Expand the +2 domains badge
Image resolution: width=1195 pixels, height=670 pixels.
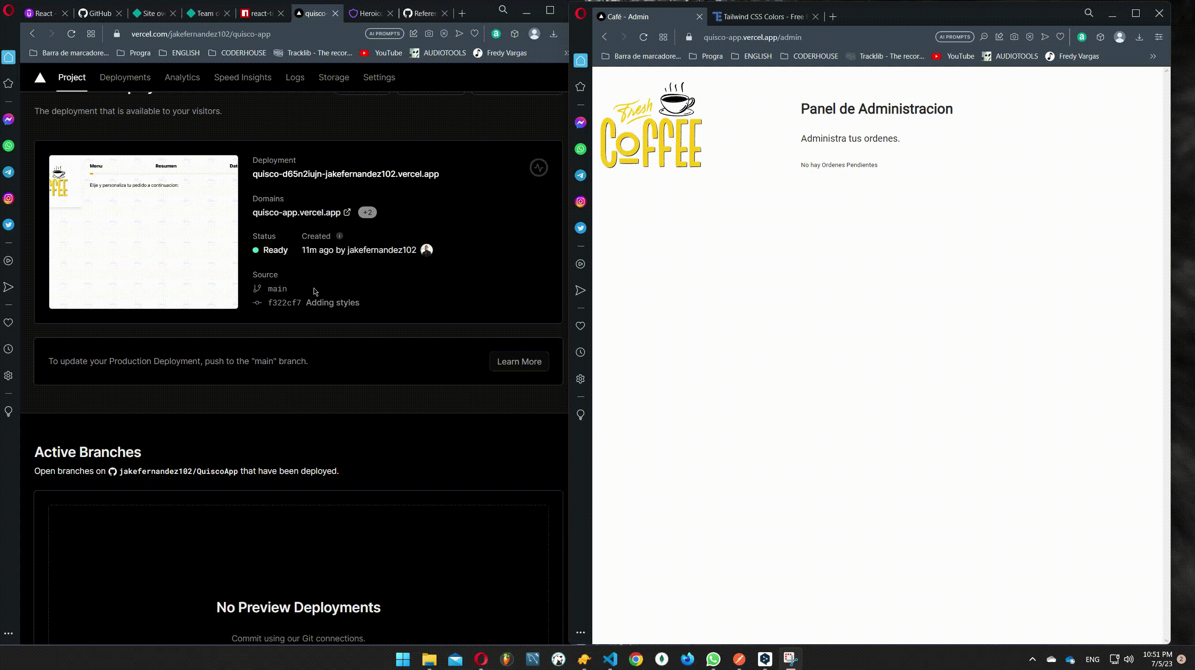point(367,213)
